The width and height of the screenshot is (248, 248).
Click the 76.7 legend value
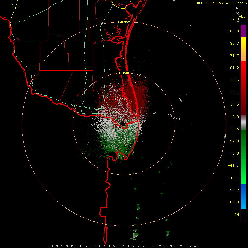click(234, 55)
